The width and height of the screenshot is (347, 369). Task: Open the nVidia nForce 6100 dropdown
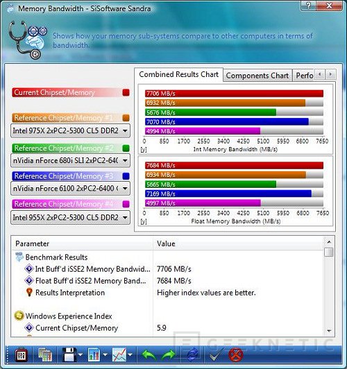(70, 188)
